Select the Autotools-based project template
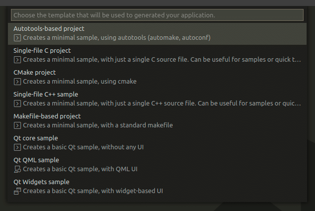315x211 pixels. point(49,28)
